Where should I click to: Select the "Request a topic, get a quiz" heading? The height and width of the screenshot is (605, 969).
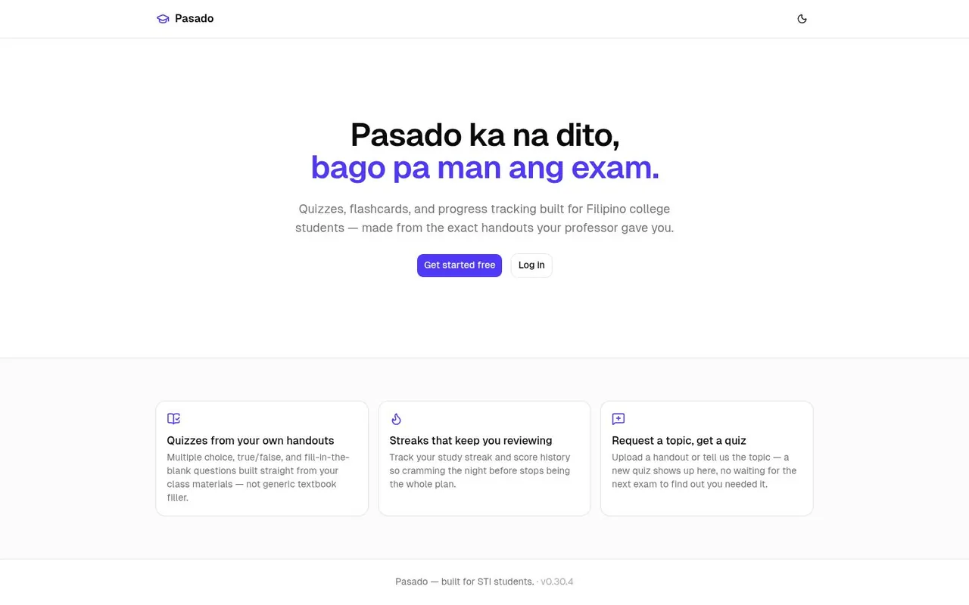[x=679, y=441]
